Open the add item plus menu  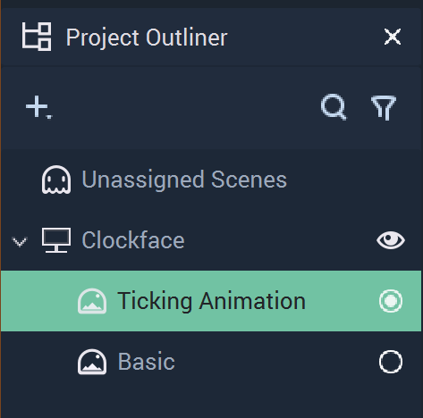pos(38,107)
